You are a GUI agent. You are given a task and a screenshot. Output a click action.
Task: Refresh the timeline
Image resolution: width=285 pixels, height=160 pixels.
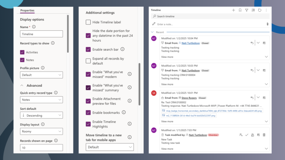pos(260,10)
